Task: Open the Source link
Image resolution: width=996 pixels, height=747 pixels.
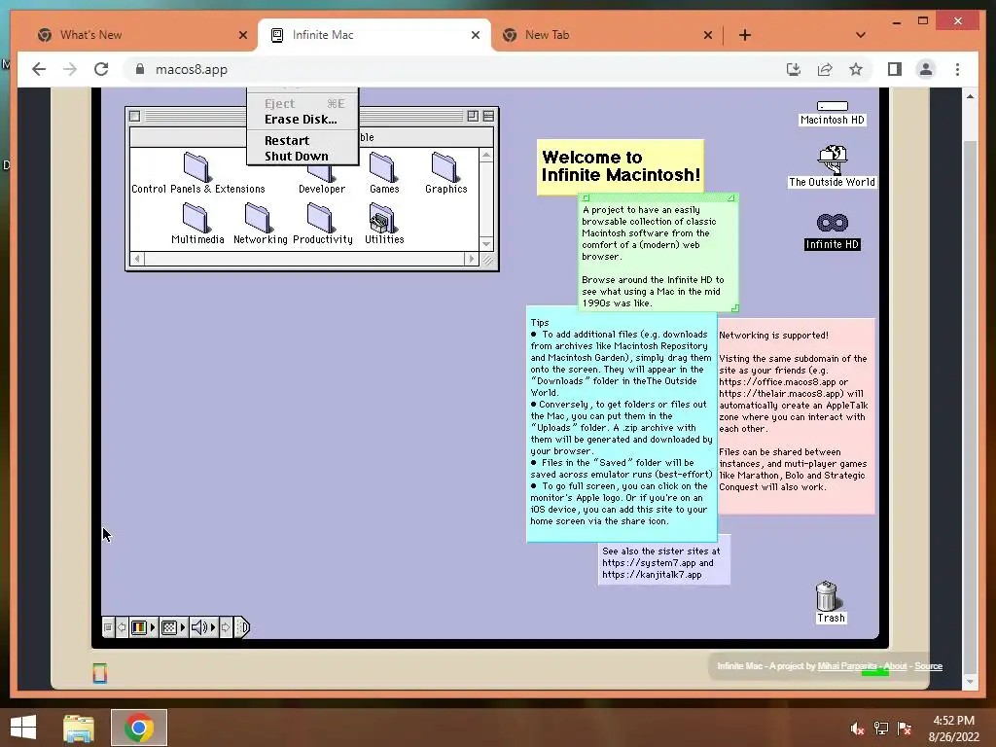Action: [x=928, y=665]
